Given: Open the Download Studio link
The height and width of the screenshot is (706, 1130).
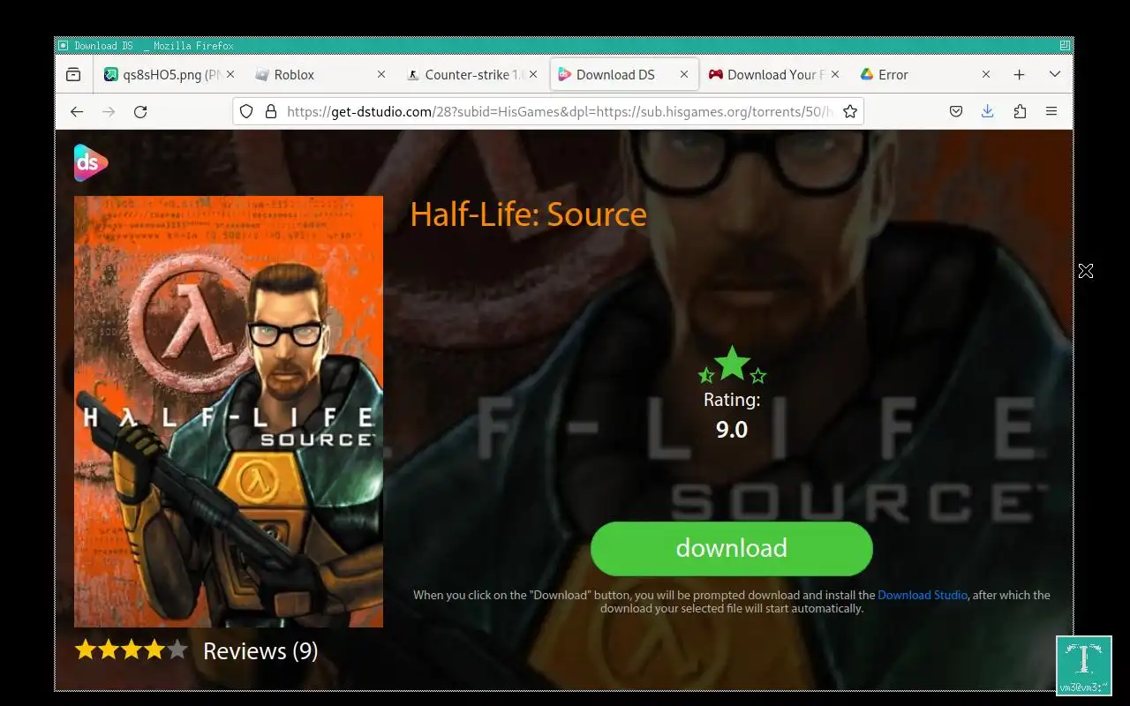Looking at the screenshot, I should 923,595.
